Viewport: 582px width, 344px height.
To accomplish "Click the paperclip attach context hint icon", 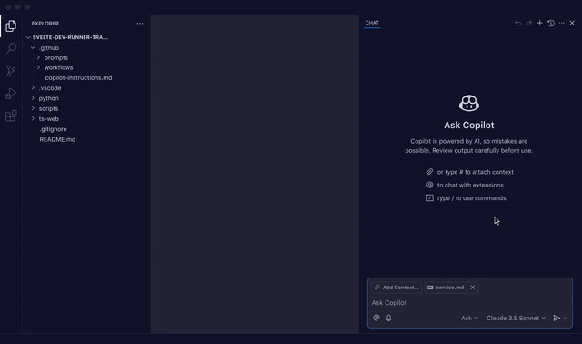I will tap(430, 172).
